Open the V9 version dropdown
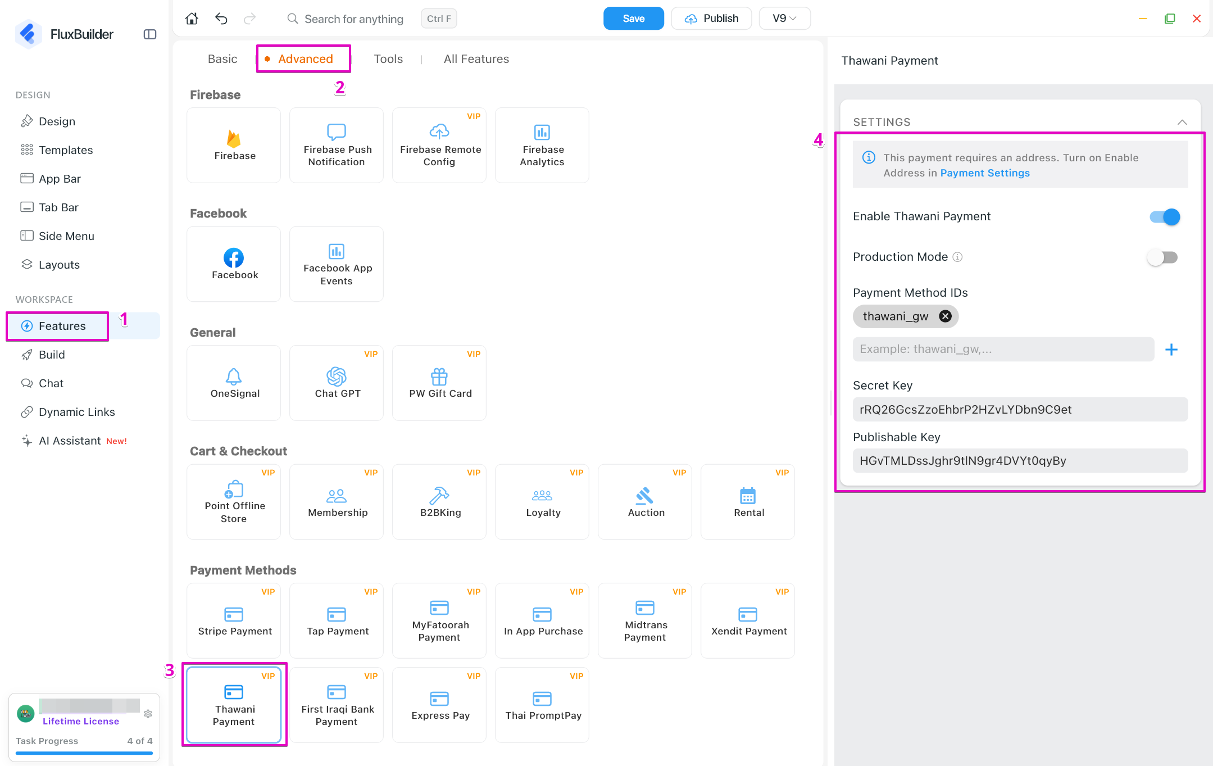This screenshot has width=1213, height=766. [x=784, y=19]
